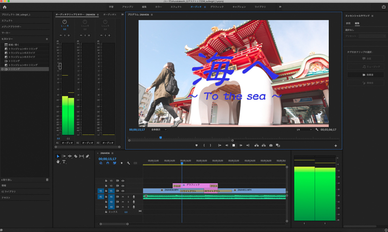Open the zoom level dropdown 全体表示

pos(159,130)
